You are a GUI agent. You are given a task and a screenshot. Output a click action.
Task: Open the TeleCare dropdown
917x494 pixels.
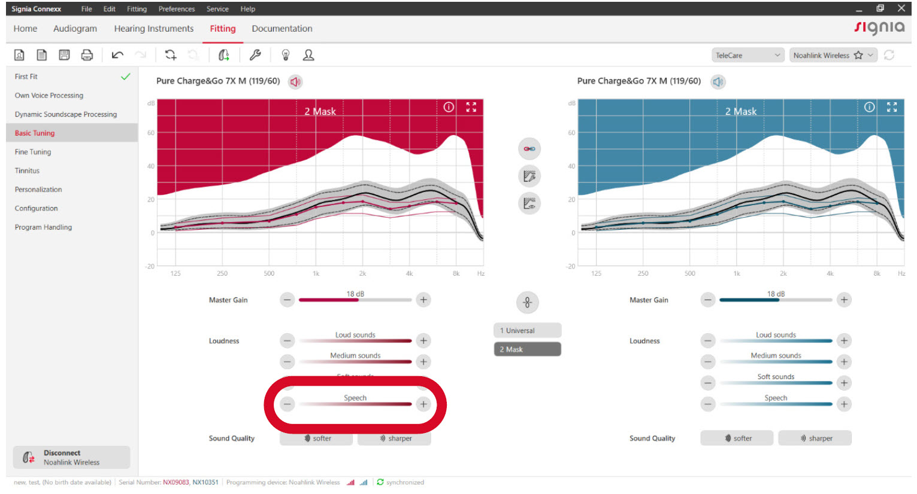point(748,55)
